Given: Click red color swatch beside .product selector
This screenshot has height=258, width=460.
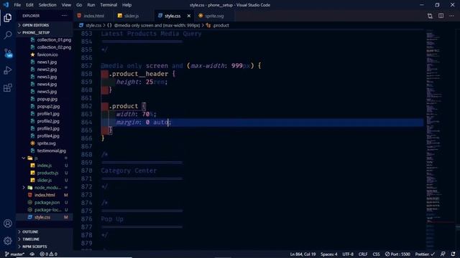Looking at the screenshot, I should [104, 106].
